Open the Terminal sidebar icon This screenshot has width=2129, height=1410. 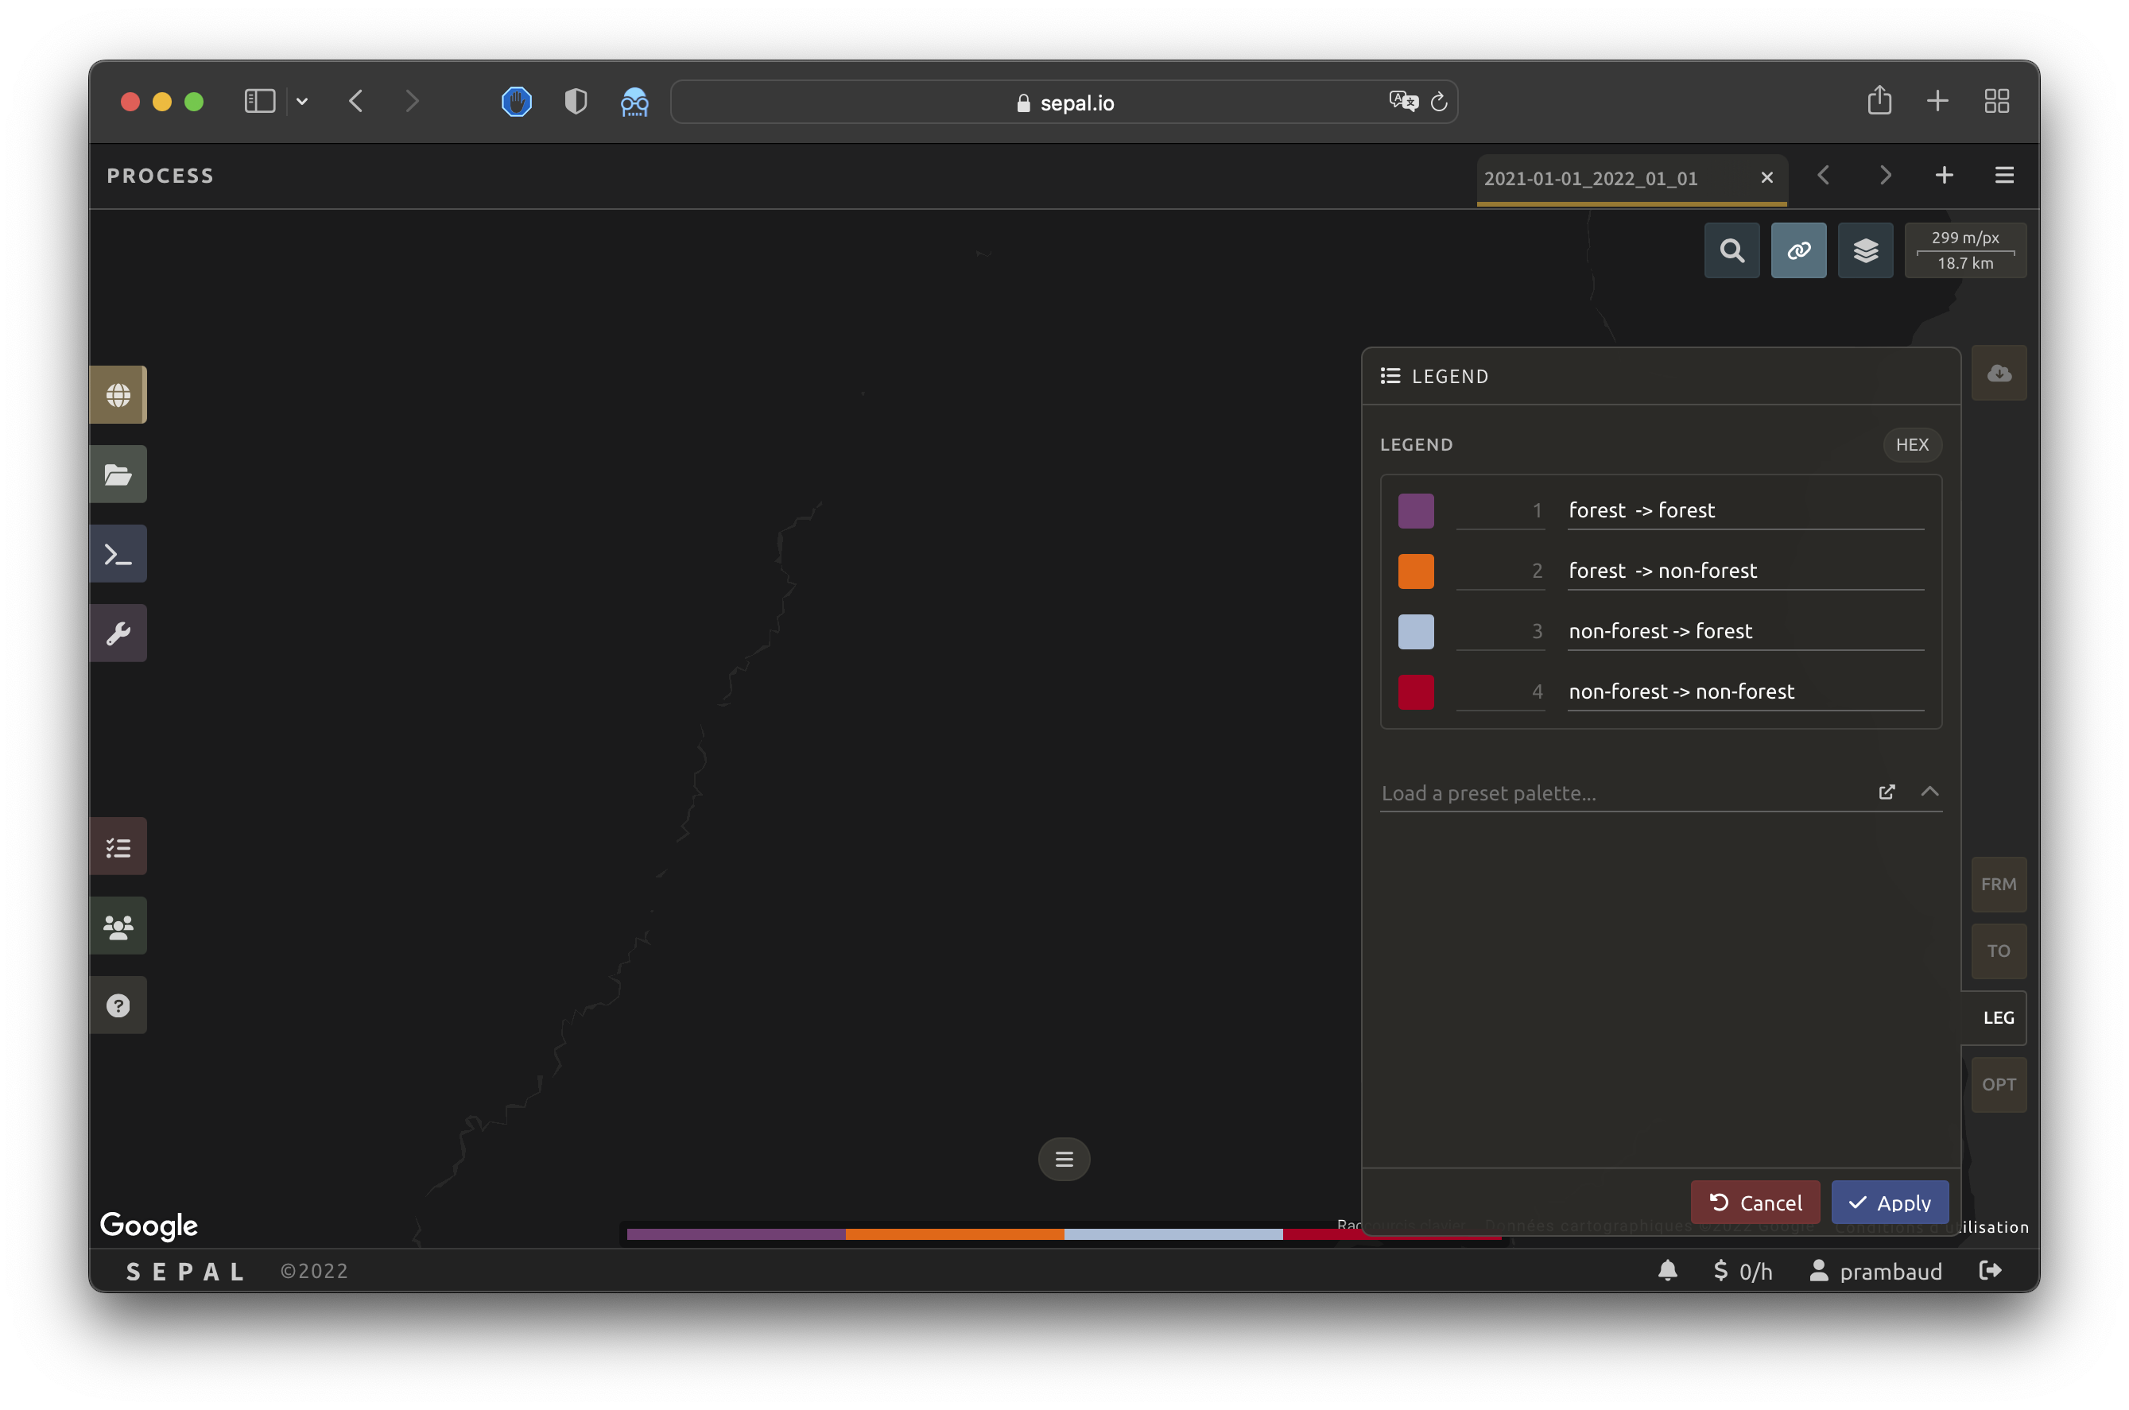tap(118, 554)
